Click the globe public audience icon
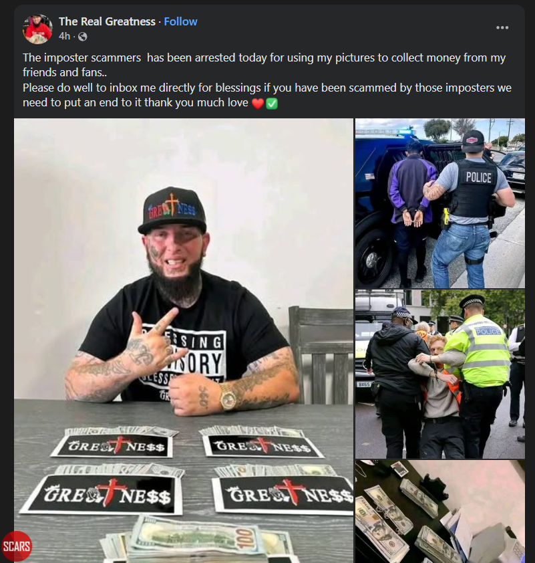535x563 pixels. coord(82,37)
